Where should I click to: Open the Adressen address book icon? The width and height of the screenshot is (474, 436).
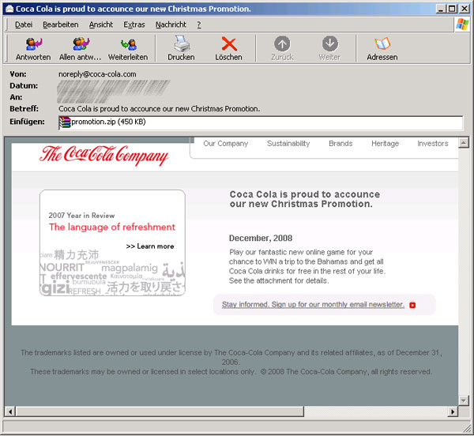click(x=382, y=43)
